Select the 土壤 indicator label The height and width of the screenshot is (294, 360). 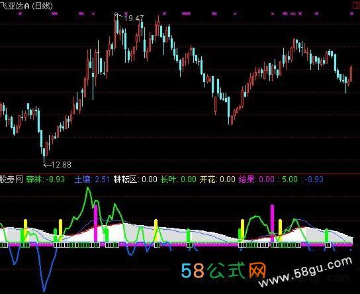[x=83, y=179]
